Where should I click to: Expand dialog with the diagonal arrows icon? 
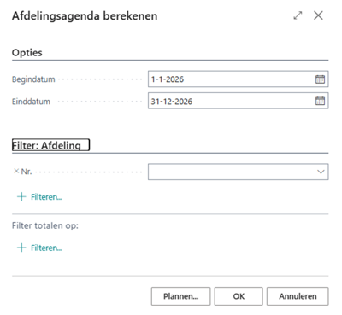298,15
